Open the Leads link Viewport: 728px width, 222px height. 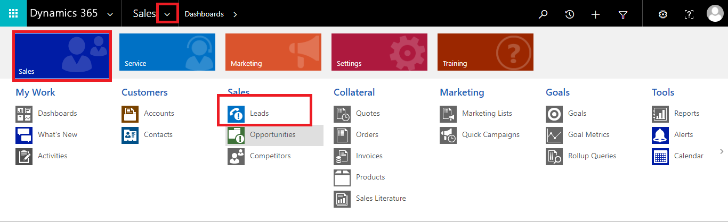click(x=260, y=113)
